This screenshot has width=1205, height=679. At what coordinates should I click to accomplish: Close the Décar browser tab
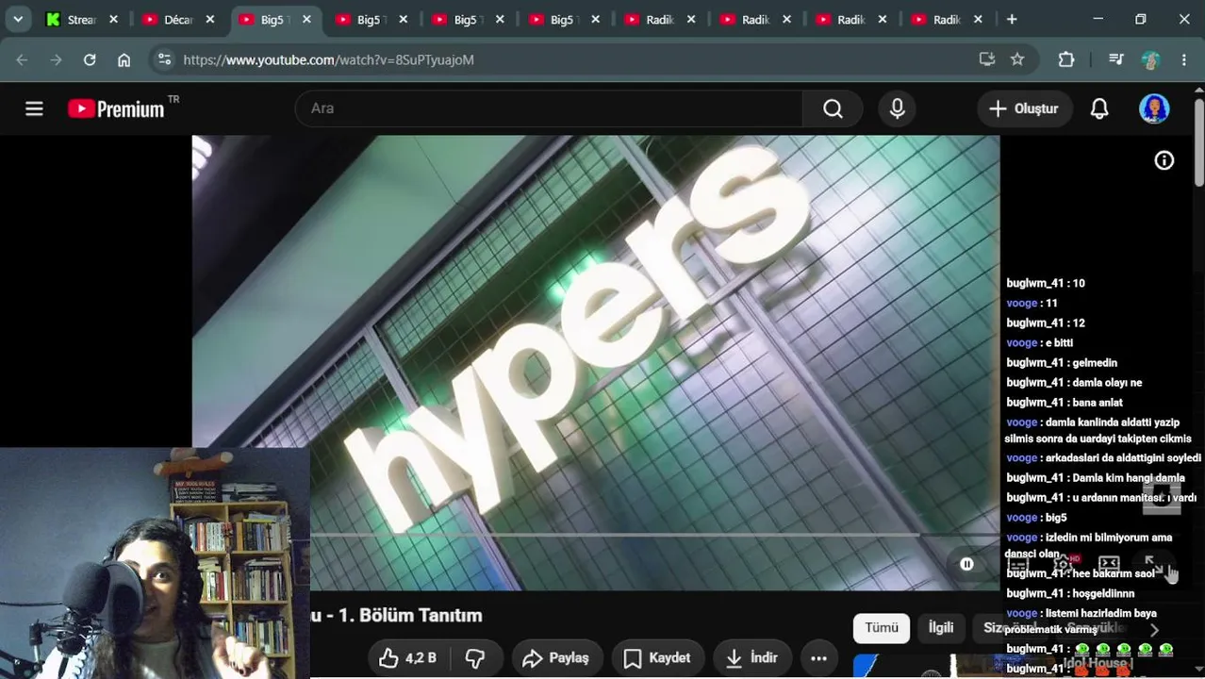click(210, 19)
